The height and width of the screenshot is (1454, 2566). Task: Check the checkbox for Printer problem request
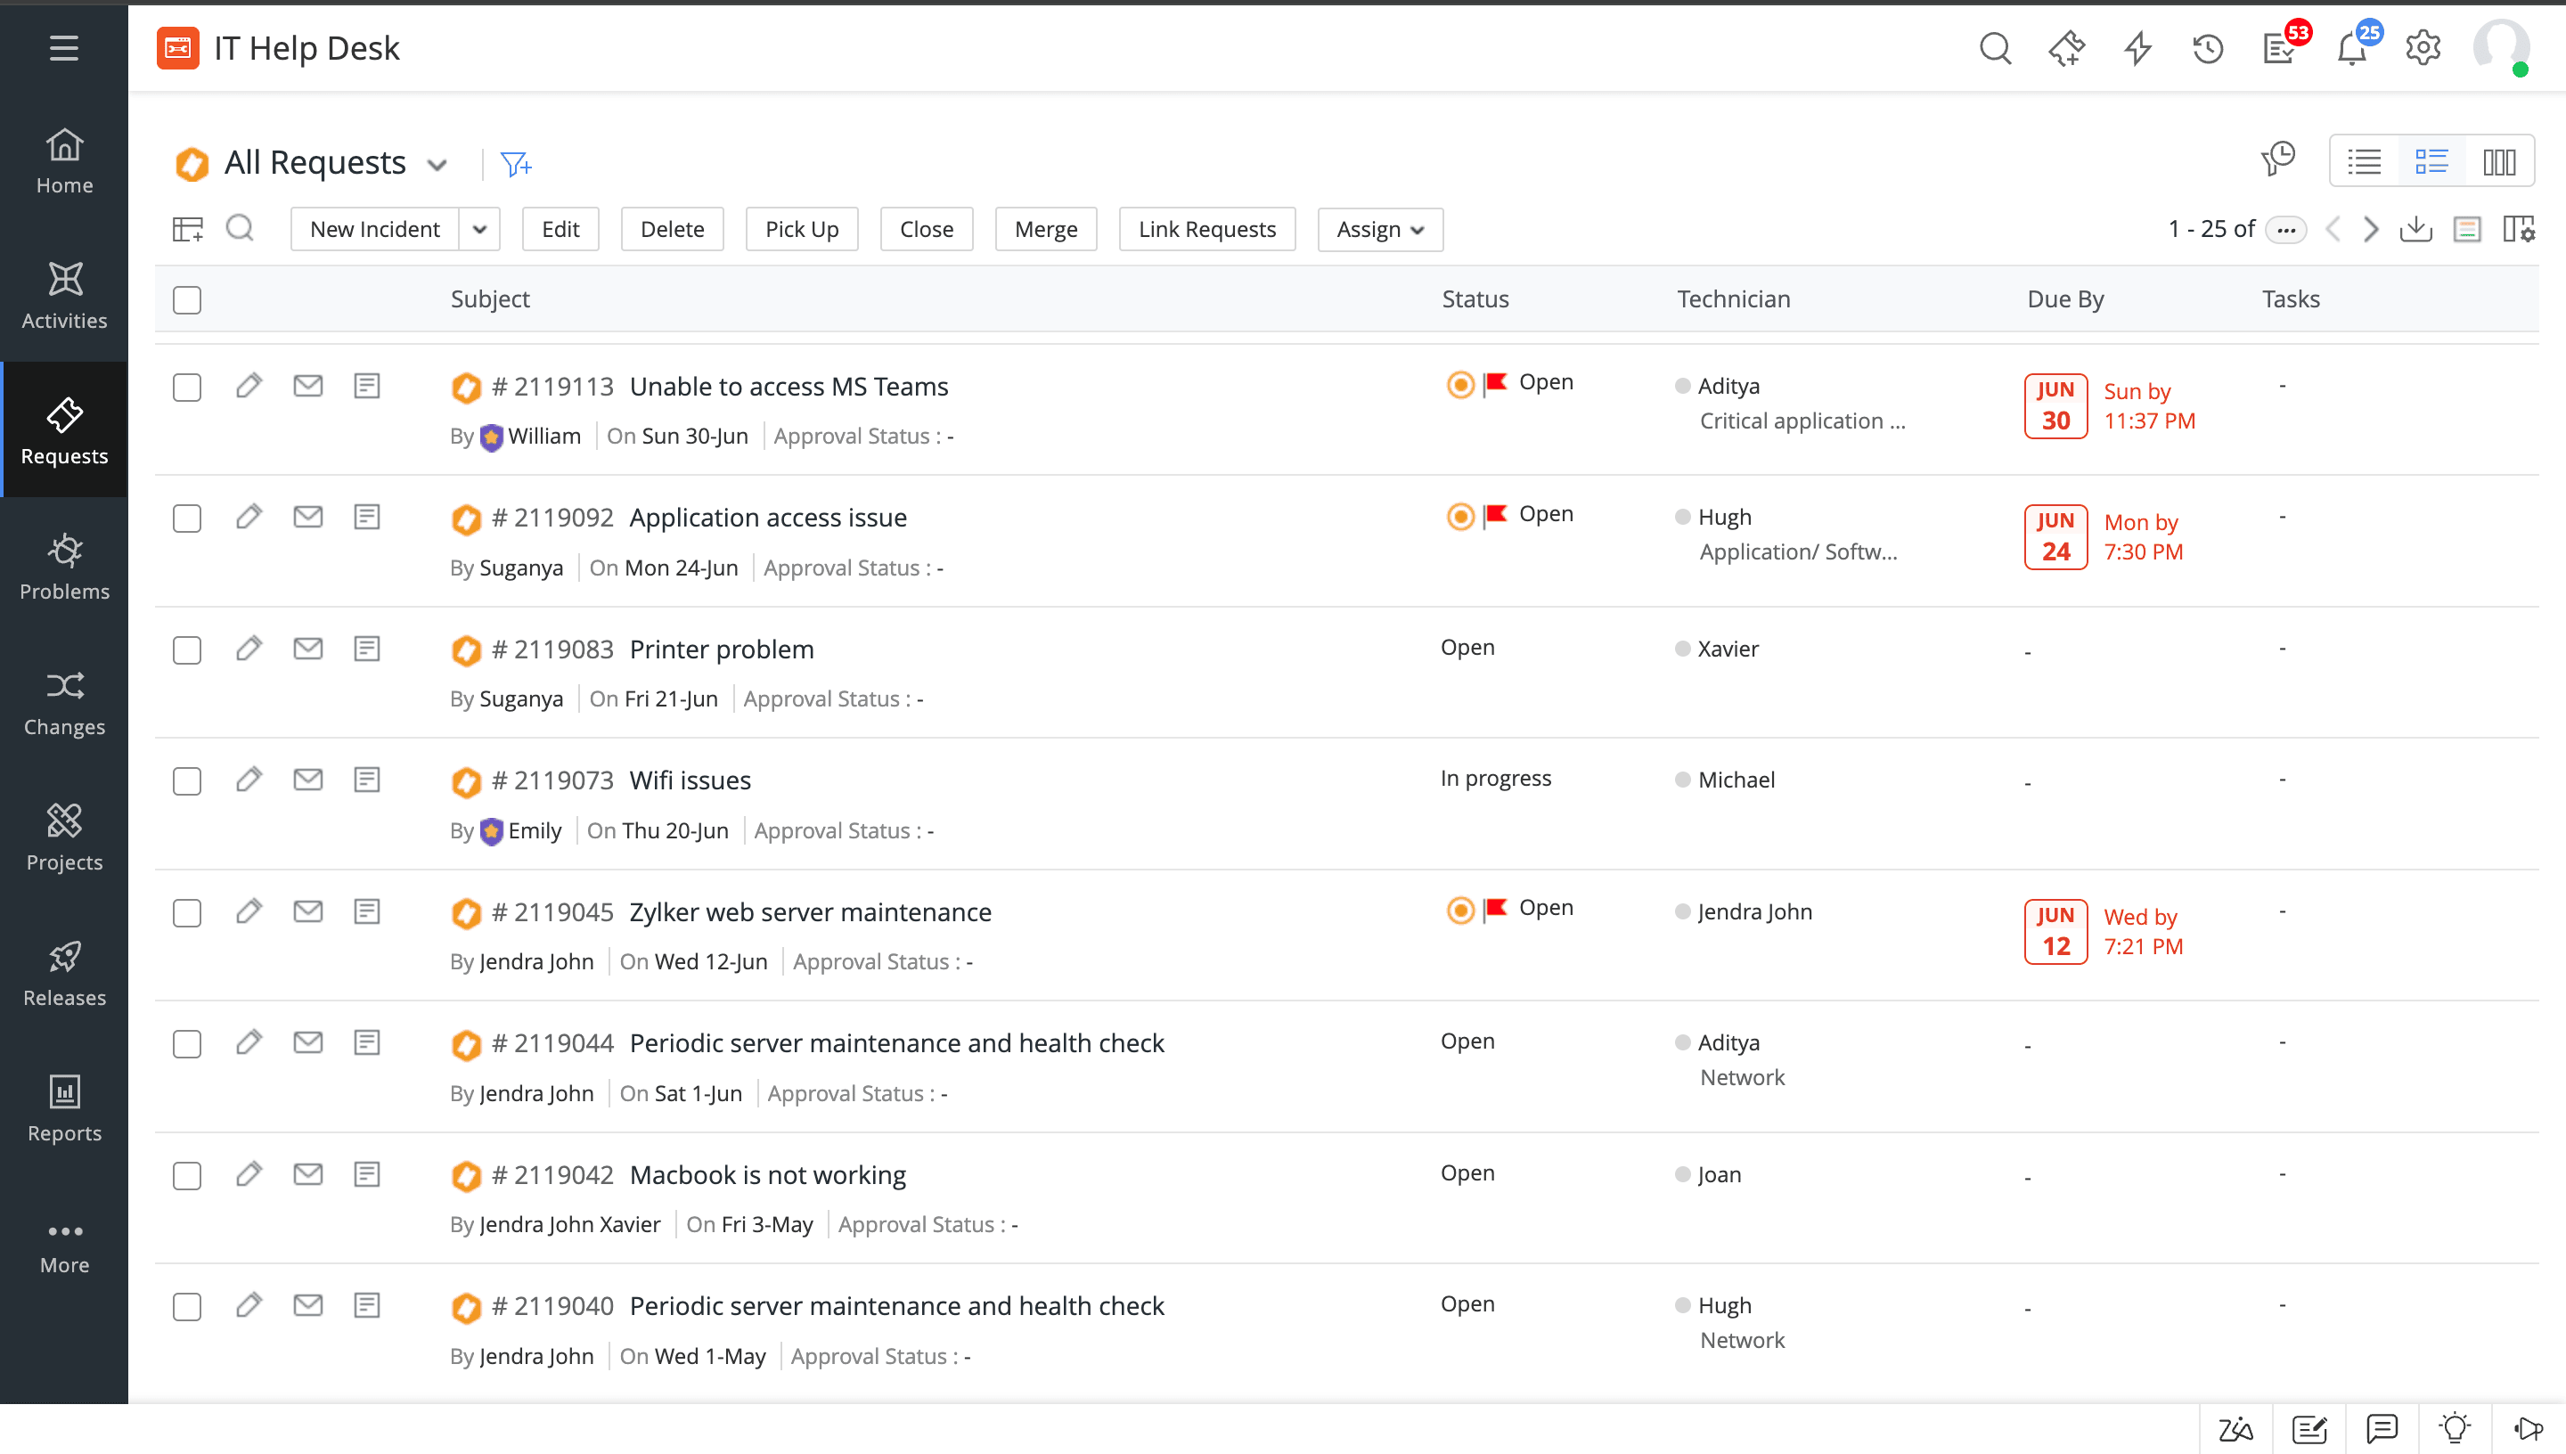coord(187,650)
